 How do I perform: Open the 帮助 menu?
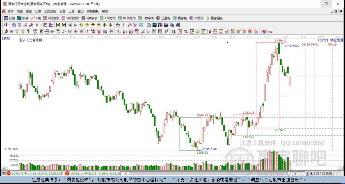pyautogui.click(x=105, y=11)
